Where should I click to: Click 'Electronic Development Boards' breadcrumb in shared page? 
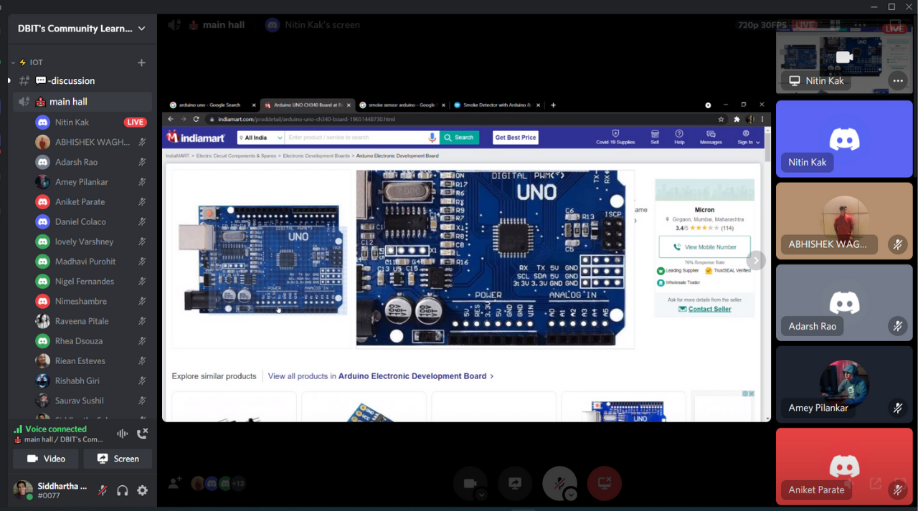(x=316, y=156)
